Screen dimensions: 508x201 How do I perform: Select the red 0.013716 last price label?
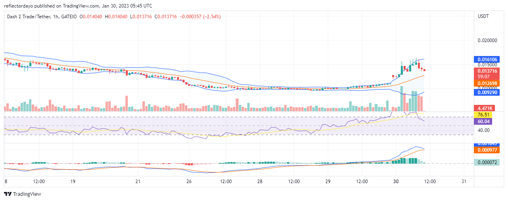click(x=487, y=71)
